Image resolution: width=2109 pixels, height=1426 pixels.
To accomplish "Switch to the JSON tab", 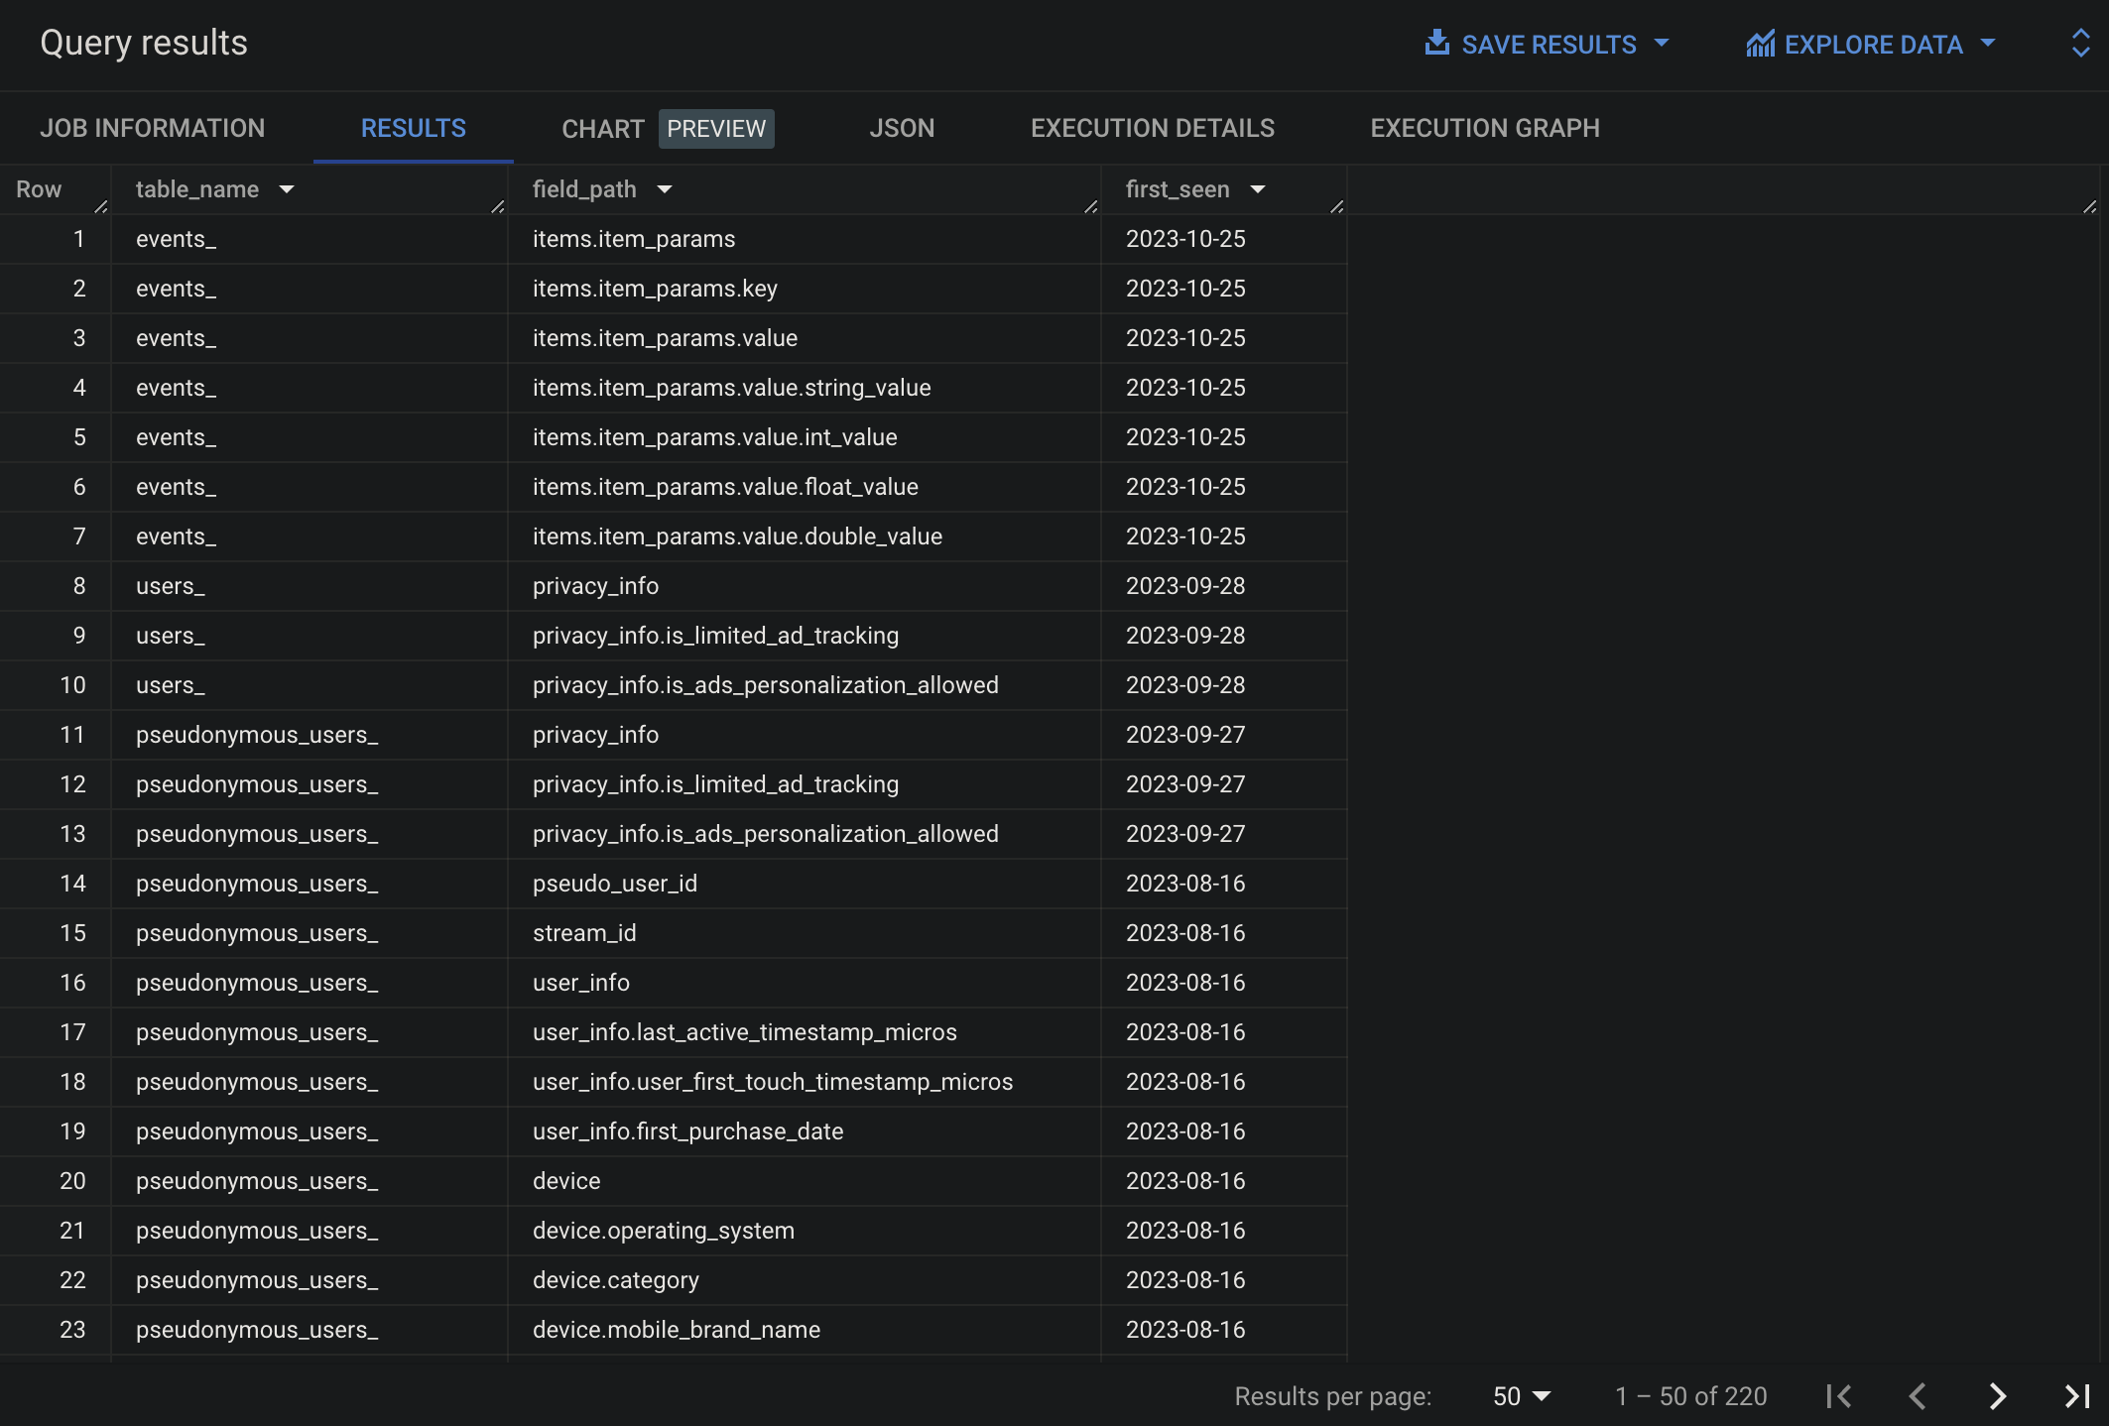I will coord(901,127).
